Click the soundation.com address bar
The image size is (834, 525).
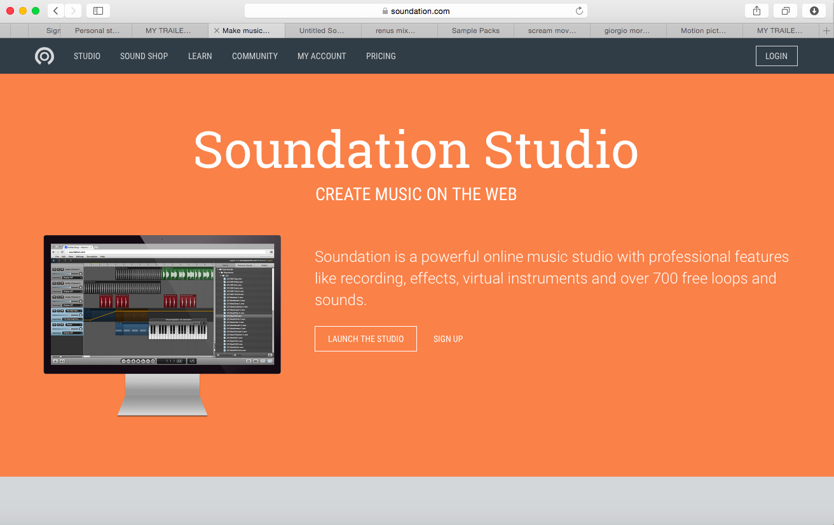416,11
